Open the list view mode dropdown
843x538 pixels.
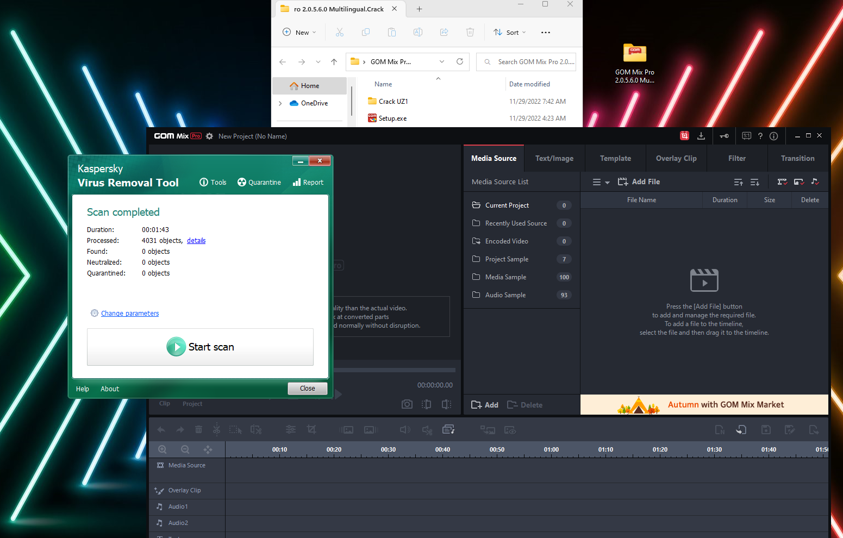[601, 182]
